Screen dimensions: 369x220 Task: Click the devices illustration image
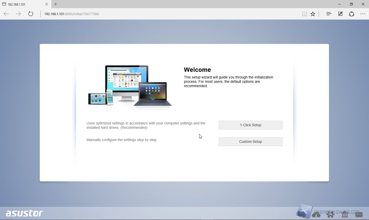click(x=130, y=86)
